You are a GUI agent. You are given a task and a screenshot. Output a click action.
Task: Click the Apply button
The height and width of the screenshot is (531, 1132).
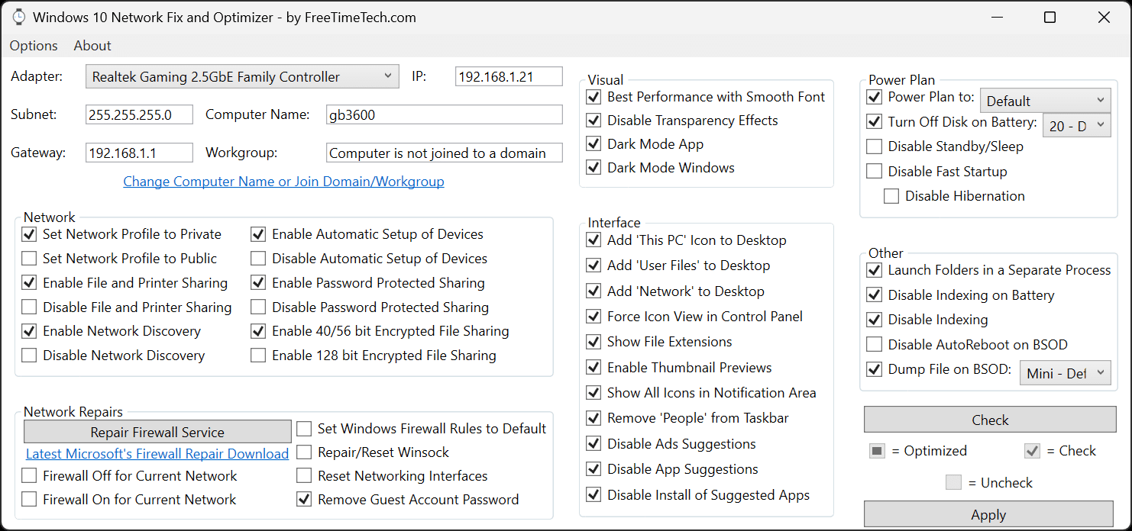tap(988, 514)
